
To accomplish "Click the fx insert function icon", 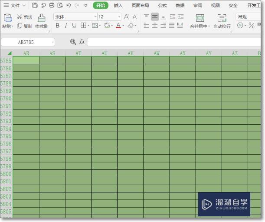I will point(82,42).
